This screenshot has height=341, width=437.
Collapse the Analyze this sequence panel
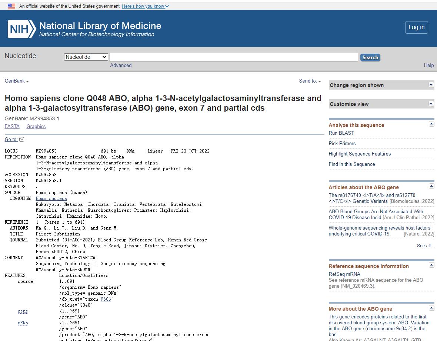431,124
